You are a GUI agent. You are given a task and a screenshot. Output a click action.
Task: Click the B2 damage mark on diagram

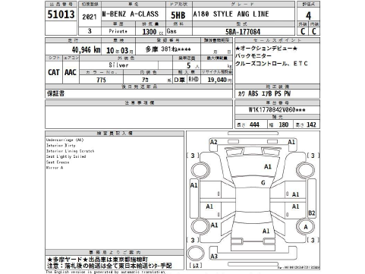312,213
